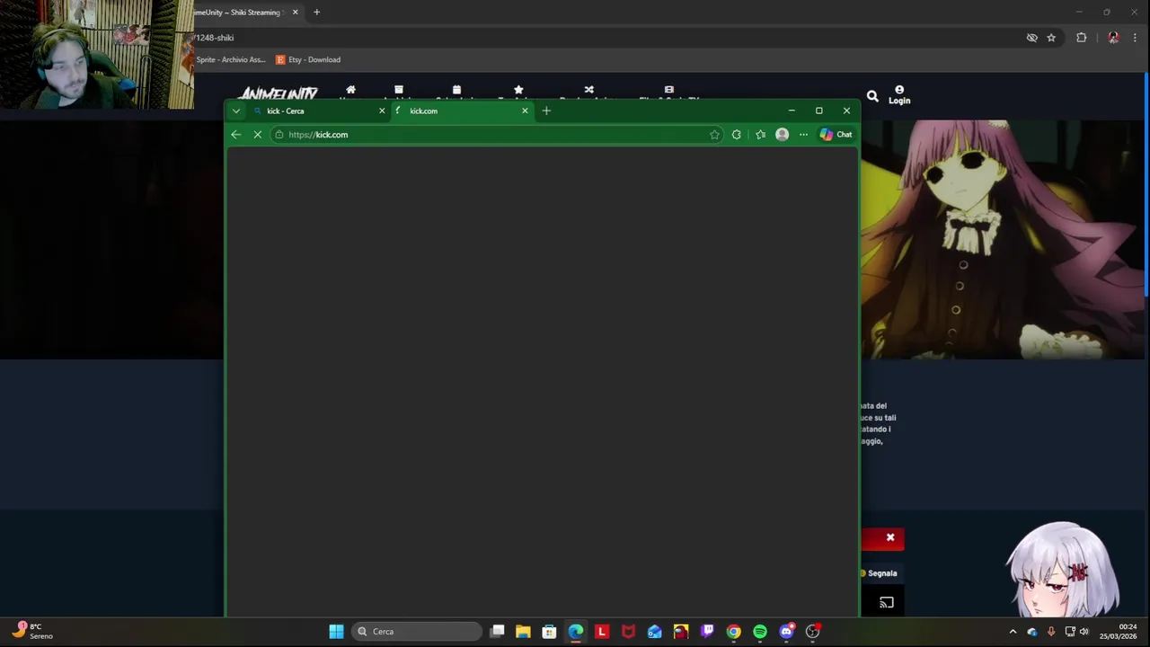Add kick.com to Edge favorites star

click(714, 135)
